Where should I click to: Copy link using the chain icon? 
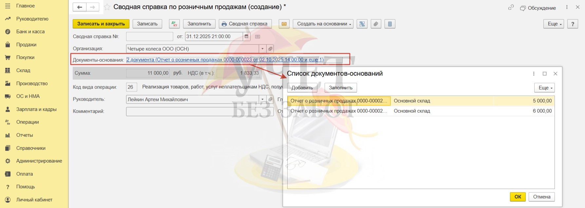pos(511,8)
